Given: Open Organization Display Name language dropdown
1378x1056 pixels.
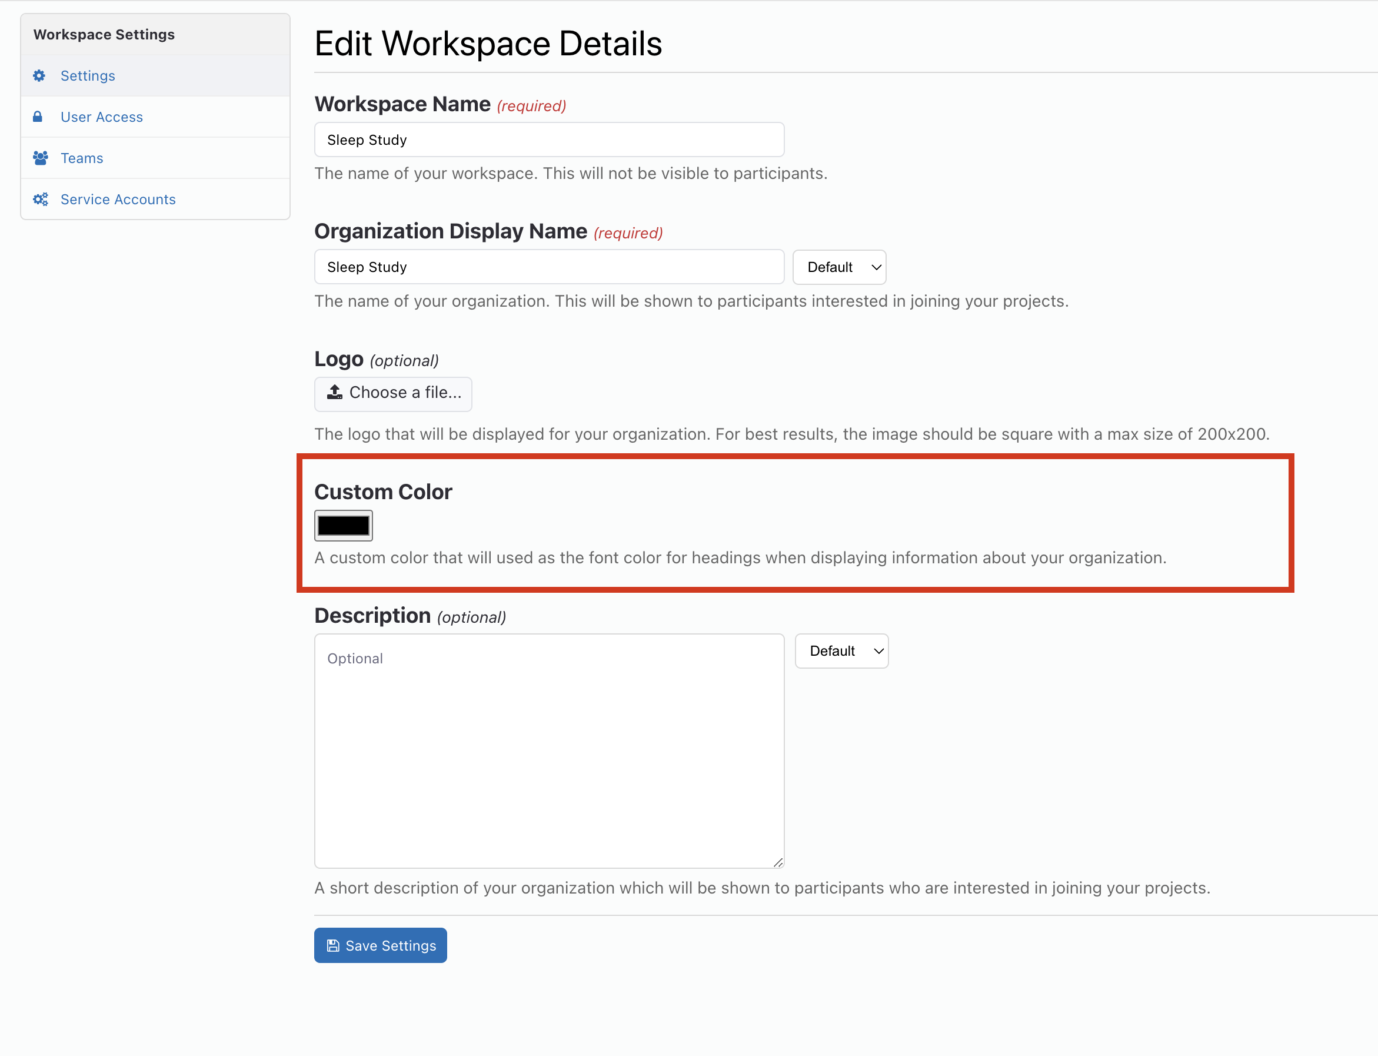Looking at the screenshot, I should coord(838,267).
